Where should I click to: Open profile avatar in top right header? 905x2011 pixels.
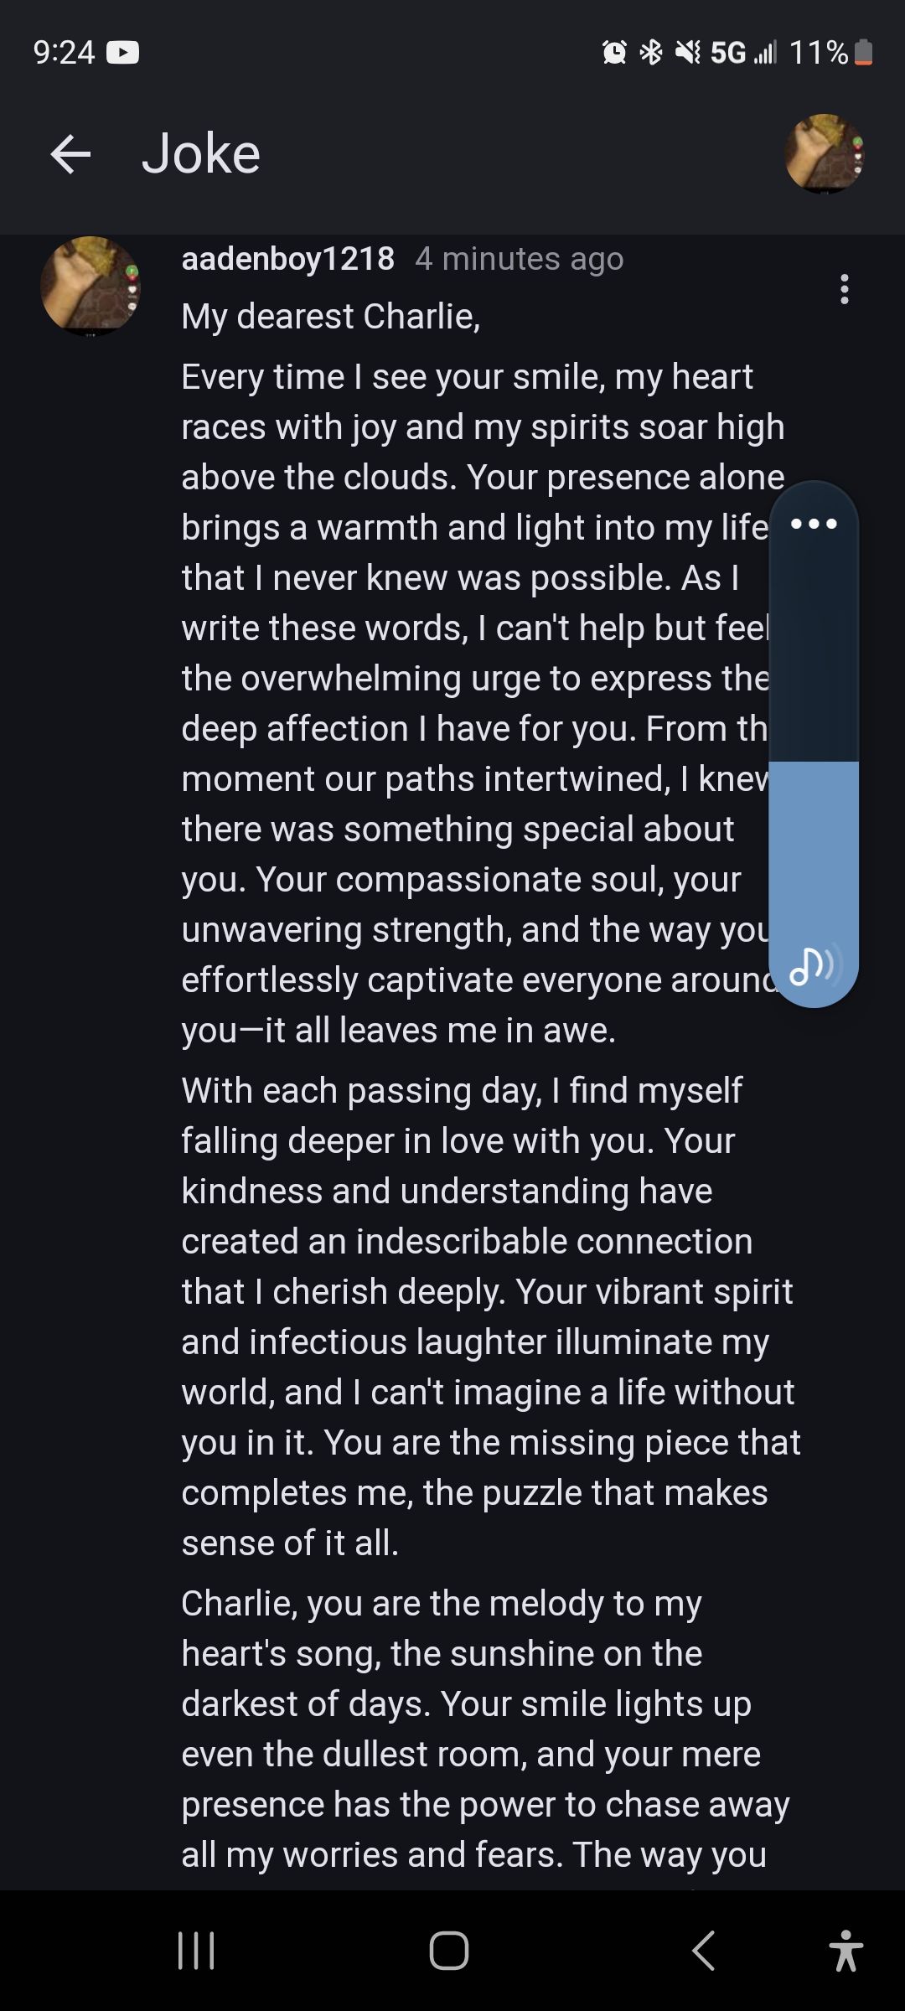click(x=825, y=154)
